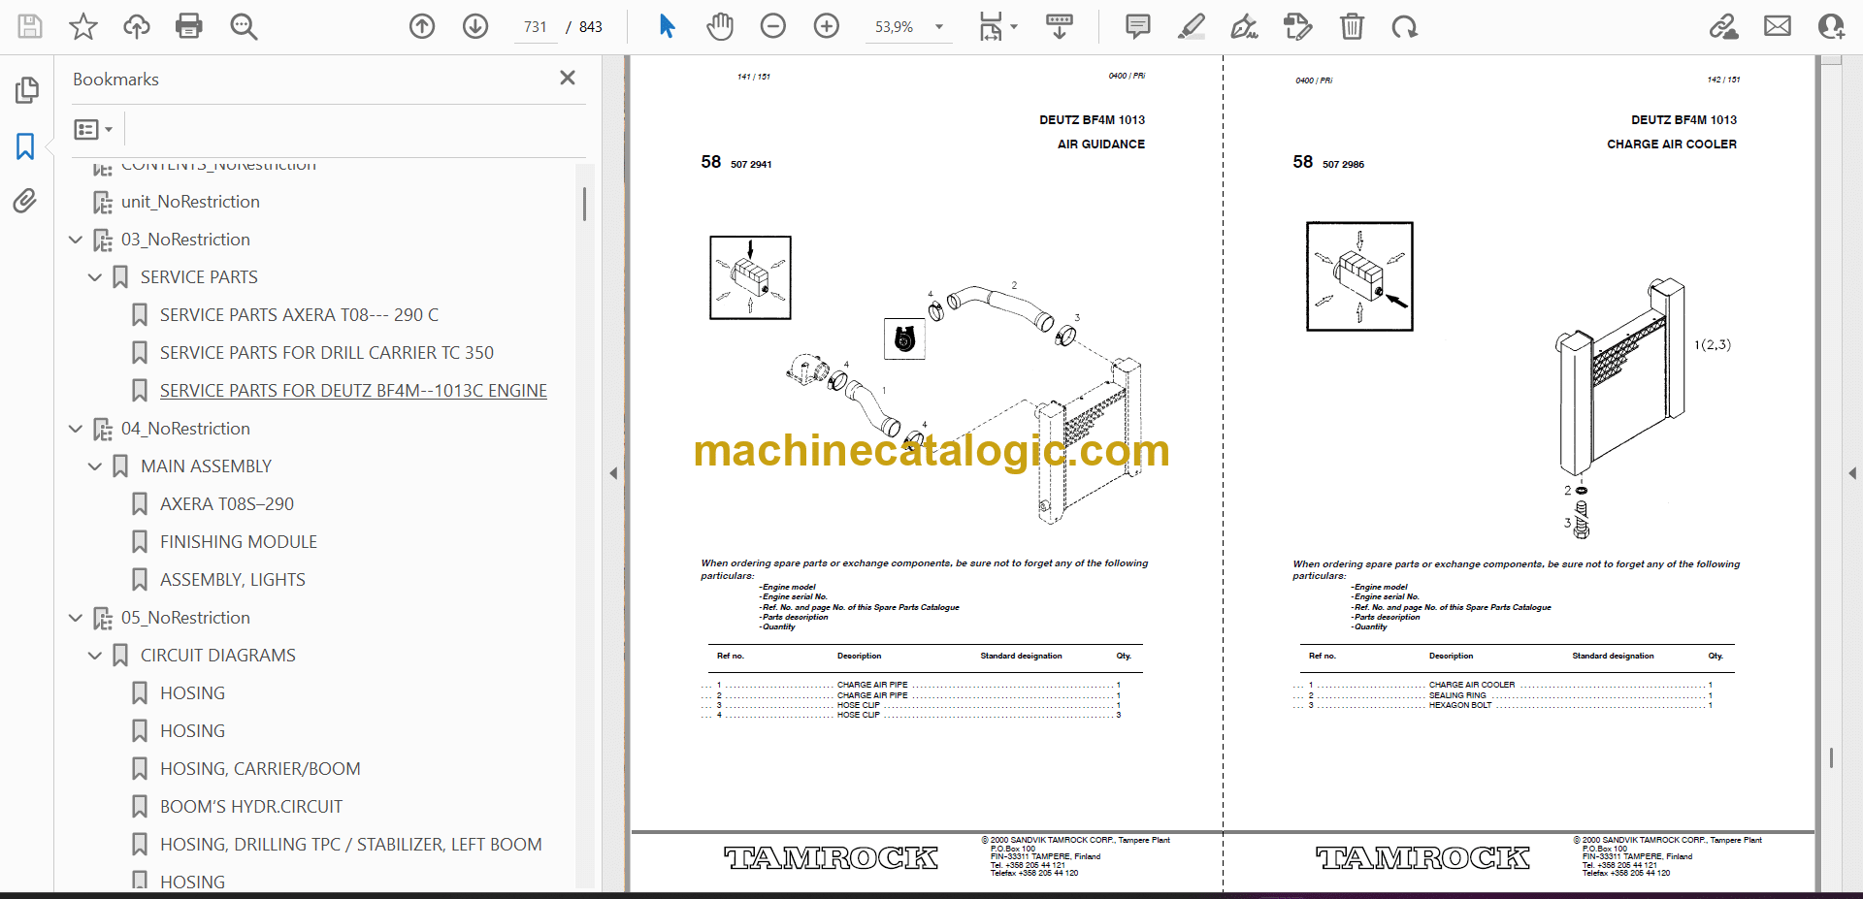Viewport: 1863px width, 899px height.
Task: Expand the right tools pane arrow
Action: 1852,473
